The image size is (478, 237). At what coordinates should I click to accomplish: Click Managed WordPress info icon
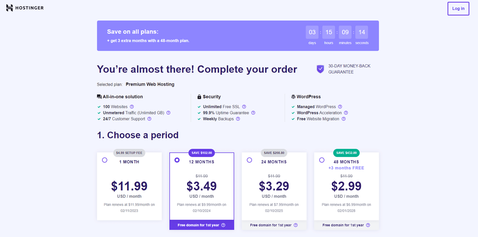[x=340, y=107]
